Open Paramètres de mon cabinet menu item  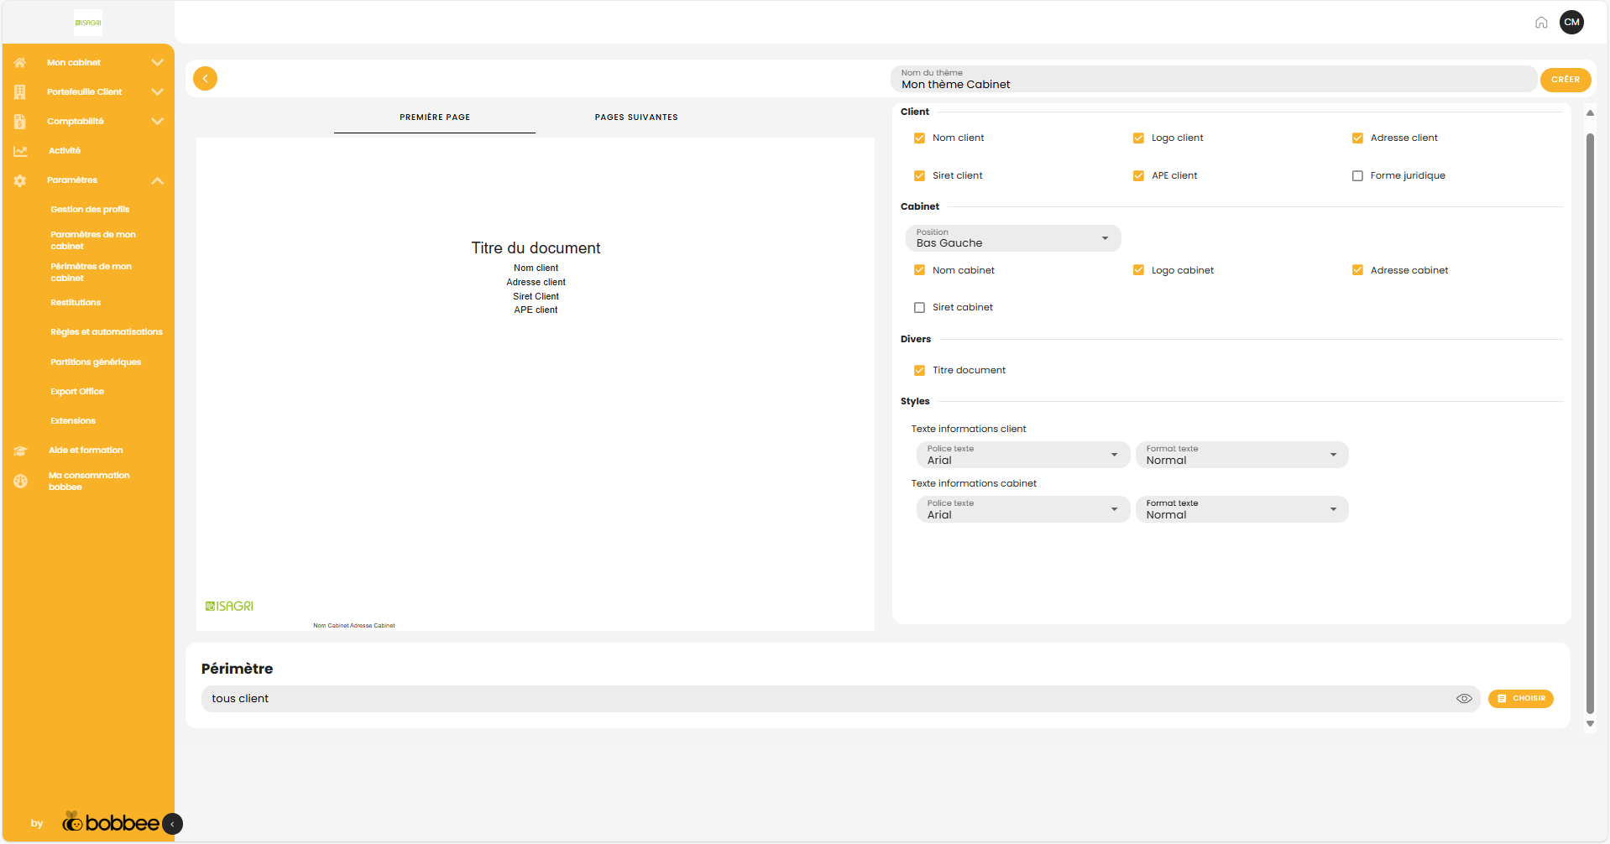(93, 241)
